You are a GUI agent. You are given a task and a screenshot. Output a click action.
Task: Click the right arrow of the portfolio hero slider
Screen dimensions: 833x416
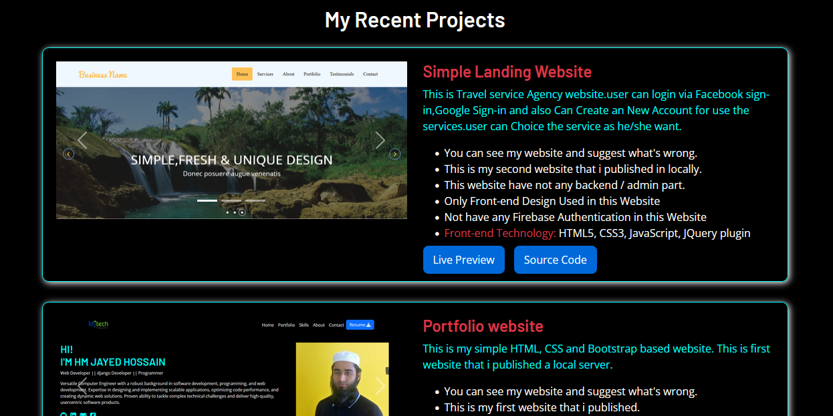[380, 386]
